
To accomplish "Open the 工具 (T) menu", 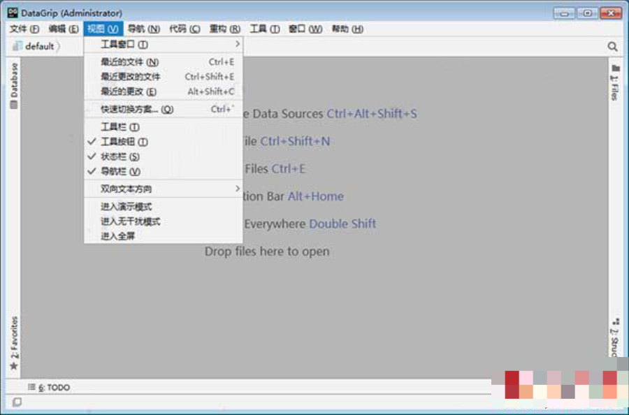I will pyautogui.click(x=265, y=29).
